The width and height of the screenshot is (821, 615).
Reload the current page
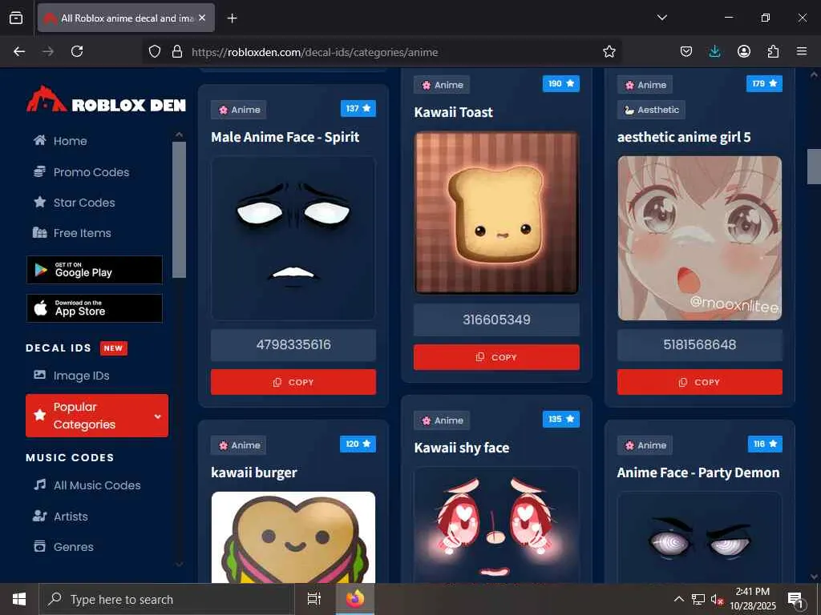[x=77, y=51]
